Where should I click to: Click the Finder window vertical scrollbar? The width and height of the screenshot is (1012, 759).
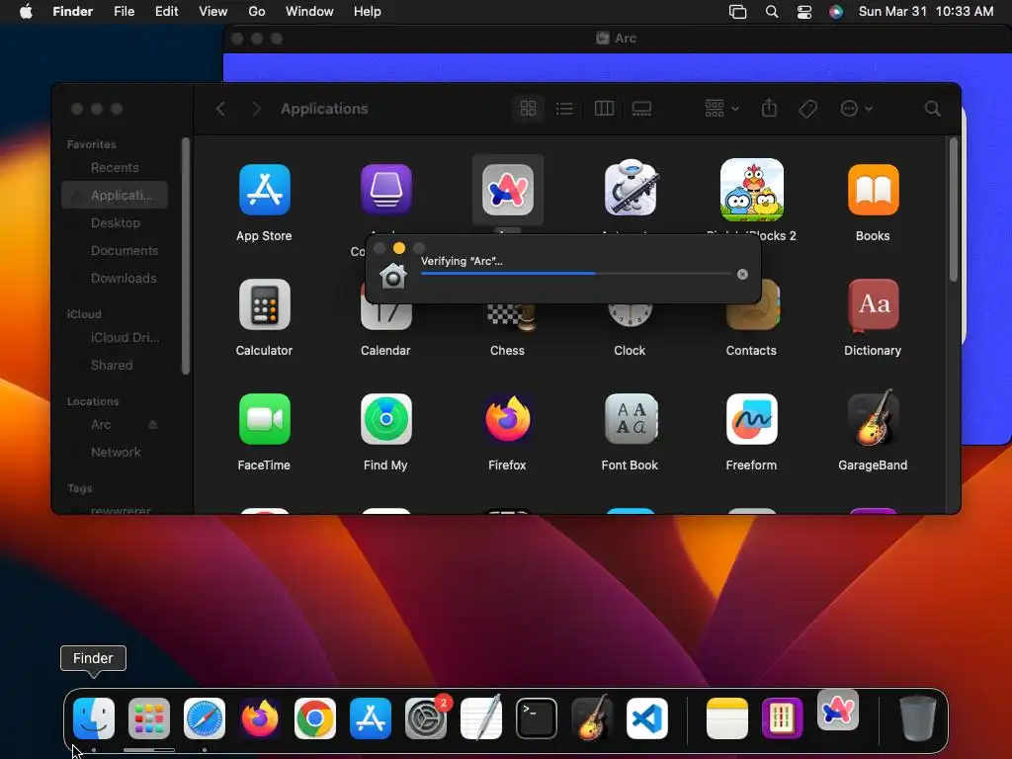(954, 210)
